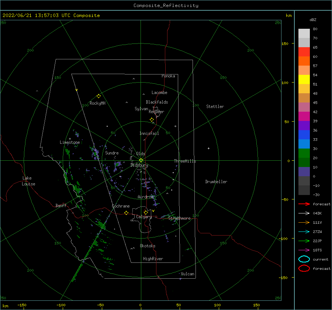Click the dBZ legend heading
Screen dimensions: 332x310
313,20
